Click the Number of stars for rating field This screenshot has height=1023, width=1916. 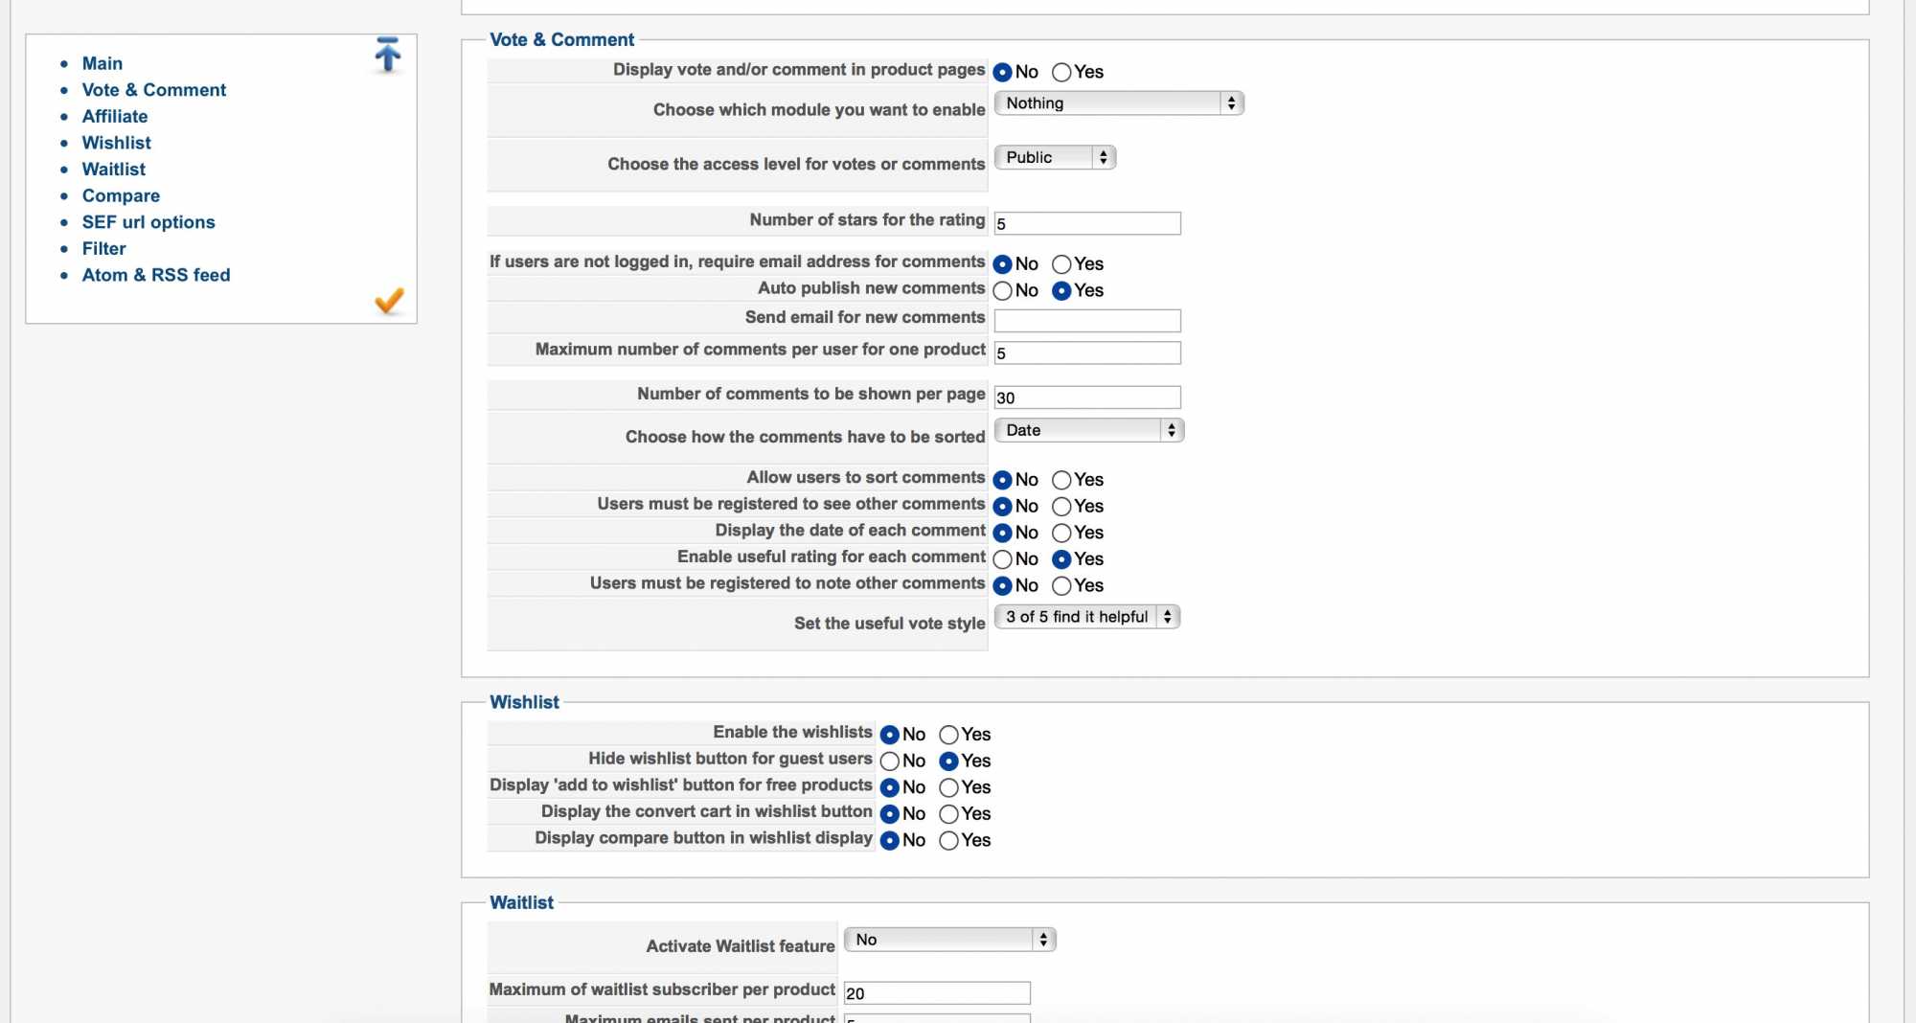point(1086,224)
